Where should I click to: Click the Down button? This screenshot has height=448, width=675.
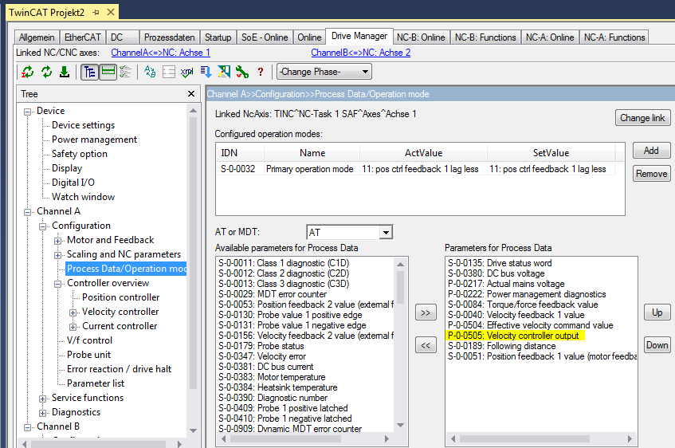pos(657,345)
